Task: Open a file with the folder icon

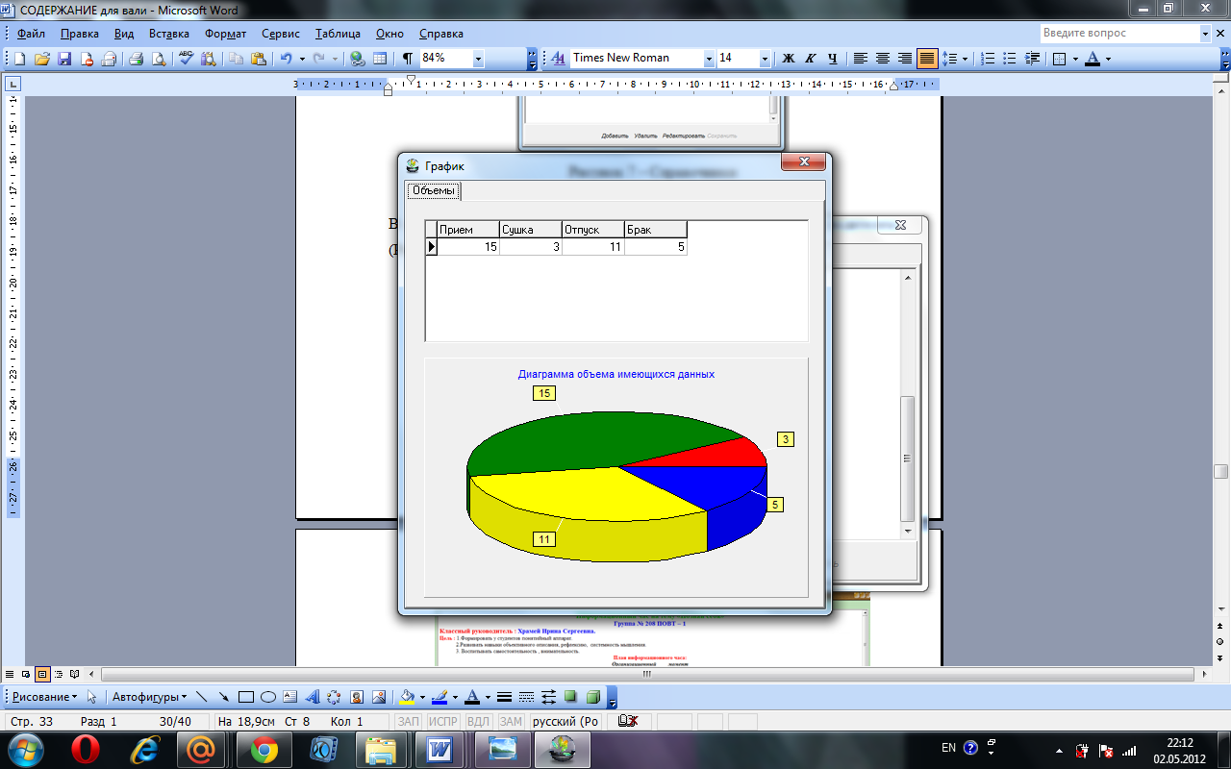Action: click(x=42, y=59)
